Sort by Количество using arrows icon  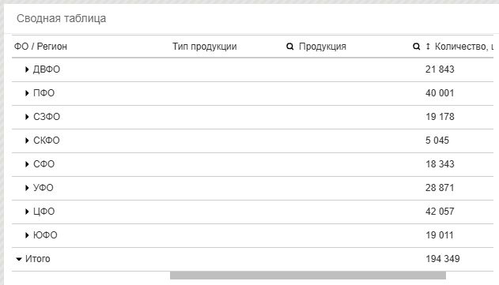428,47
